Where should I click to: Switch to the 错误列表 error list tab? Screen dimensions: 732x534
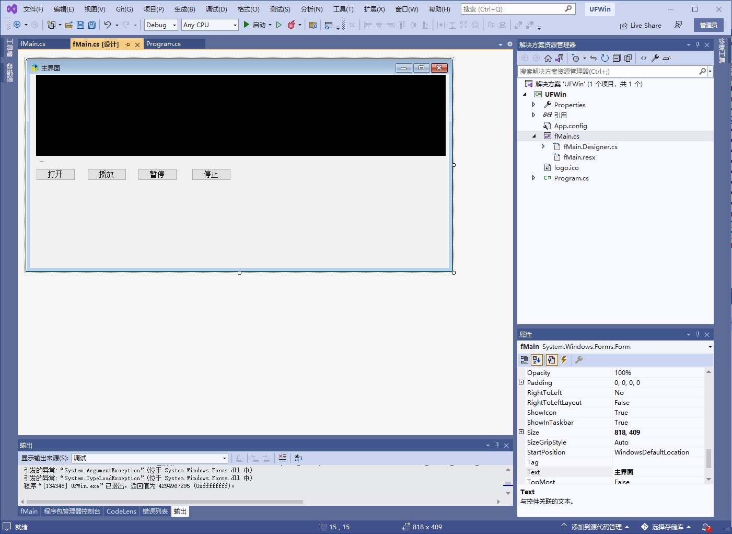155,512
